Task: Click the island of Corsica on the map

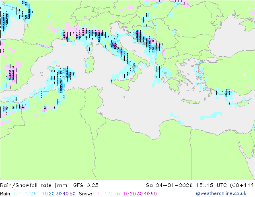Action: 90,48
